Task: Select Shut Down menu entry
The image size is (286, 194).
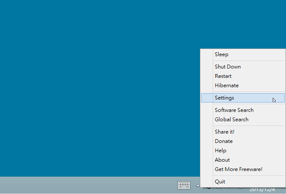Action: 243,67
